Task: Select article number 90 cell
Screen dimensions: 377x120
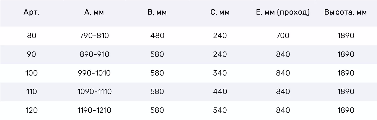Action: [x=32, y=54]
